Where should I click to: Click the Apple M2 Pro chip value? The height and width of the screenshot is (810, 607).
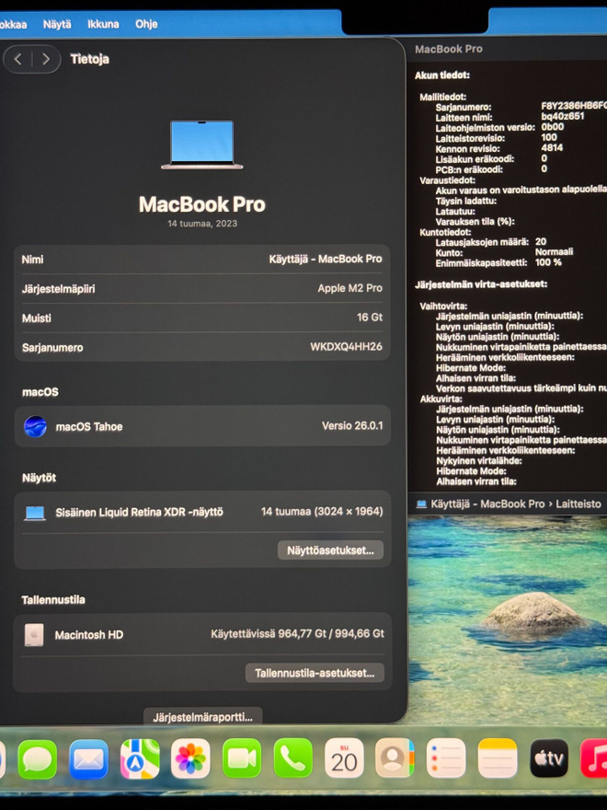350,288
